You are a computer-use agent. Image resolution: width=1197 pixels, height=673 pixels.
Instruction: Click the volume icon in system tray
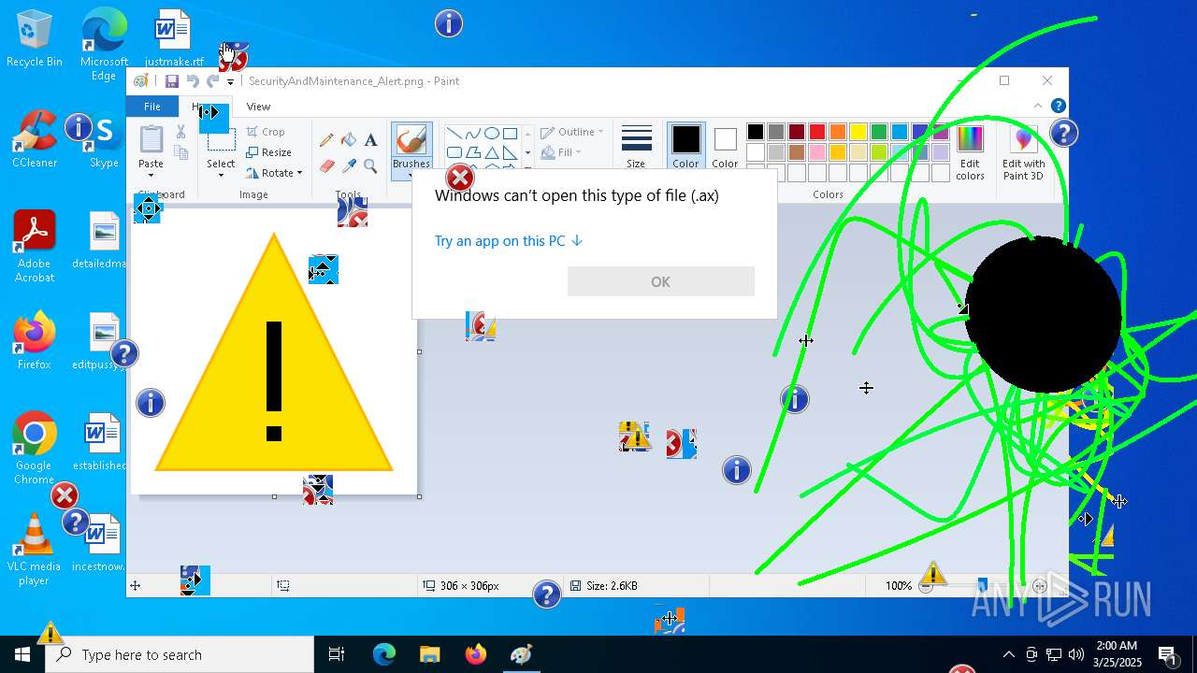(x=1076, y=654)
